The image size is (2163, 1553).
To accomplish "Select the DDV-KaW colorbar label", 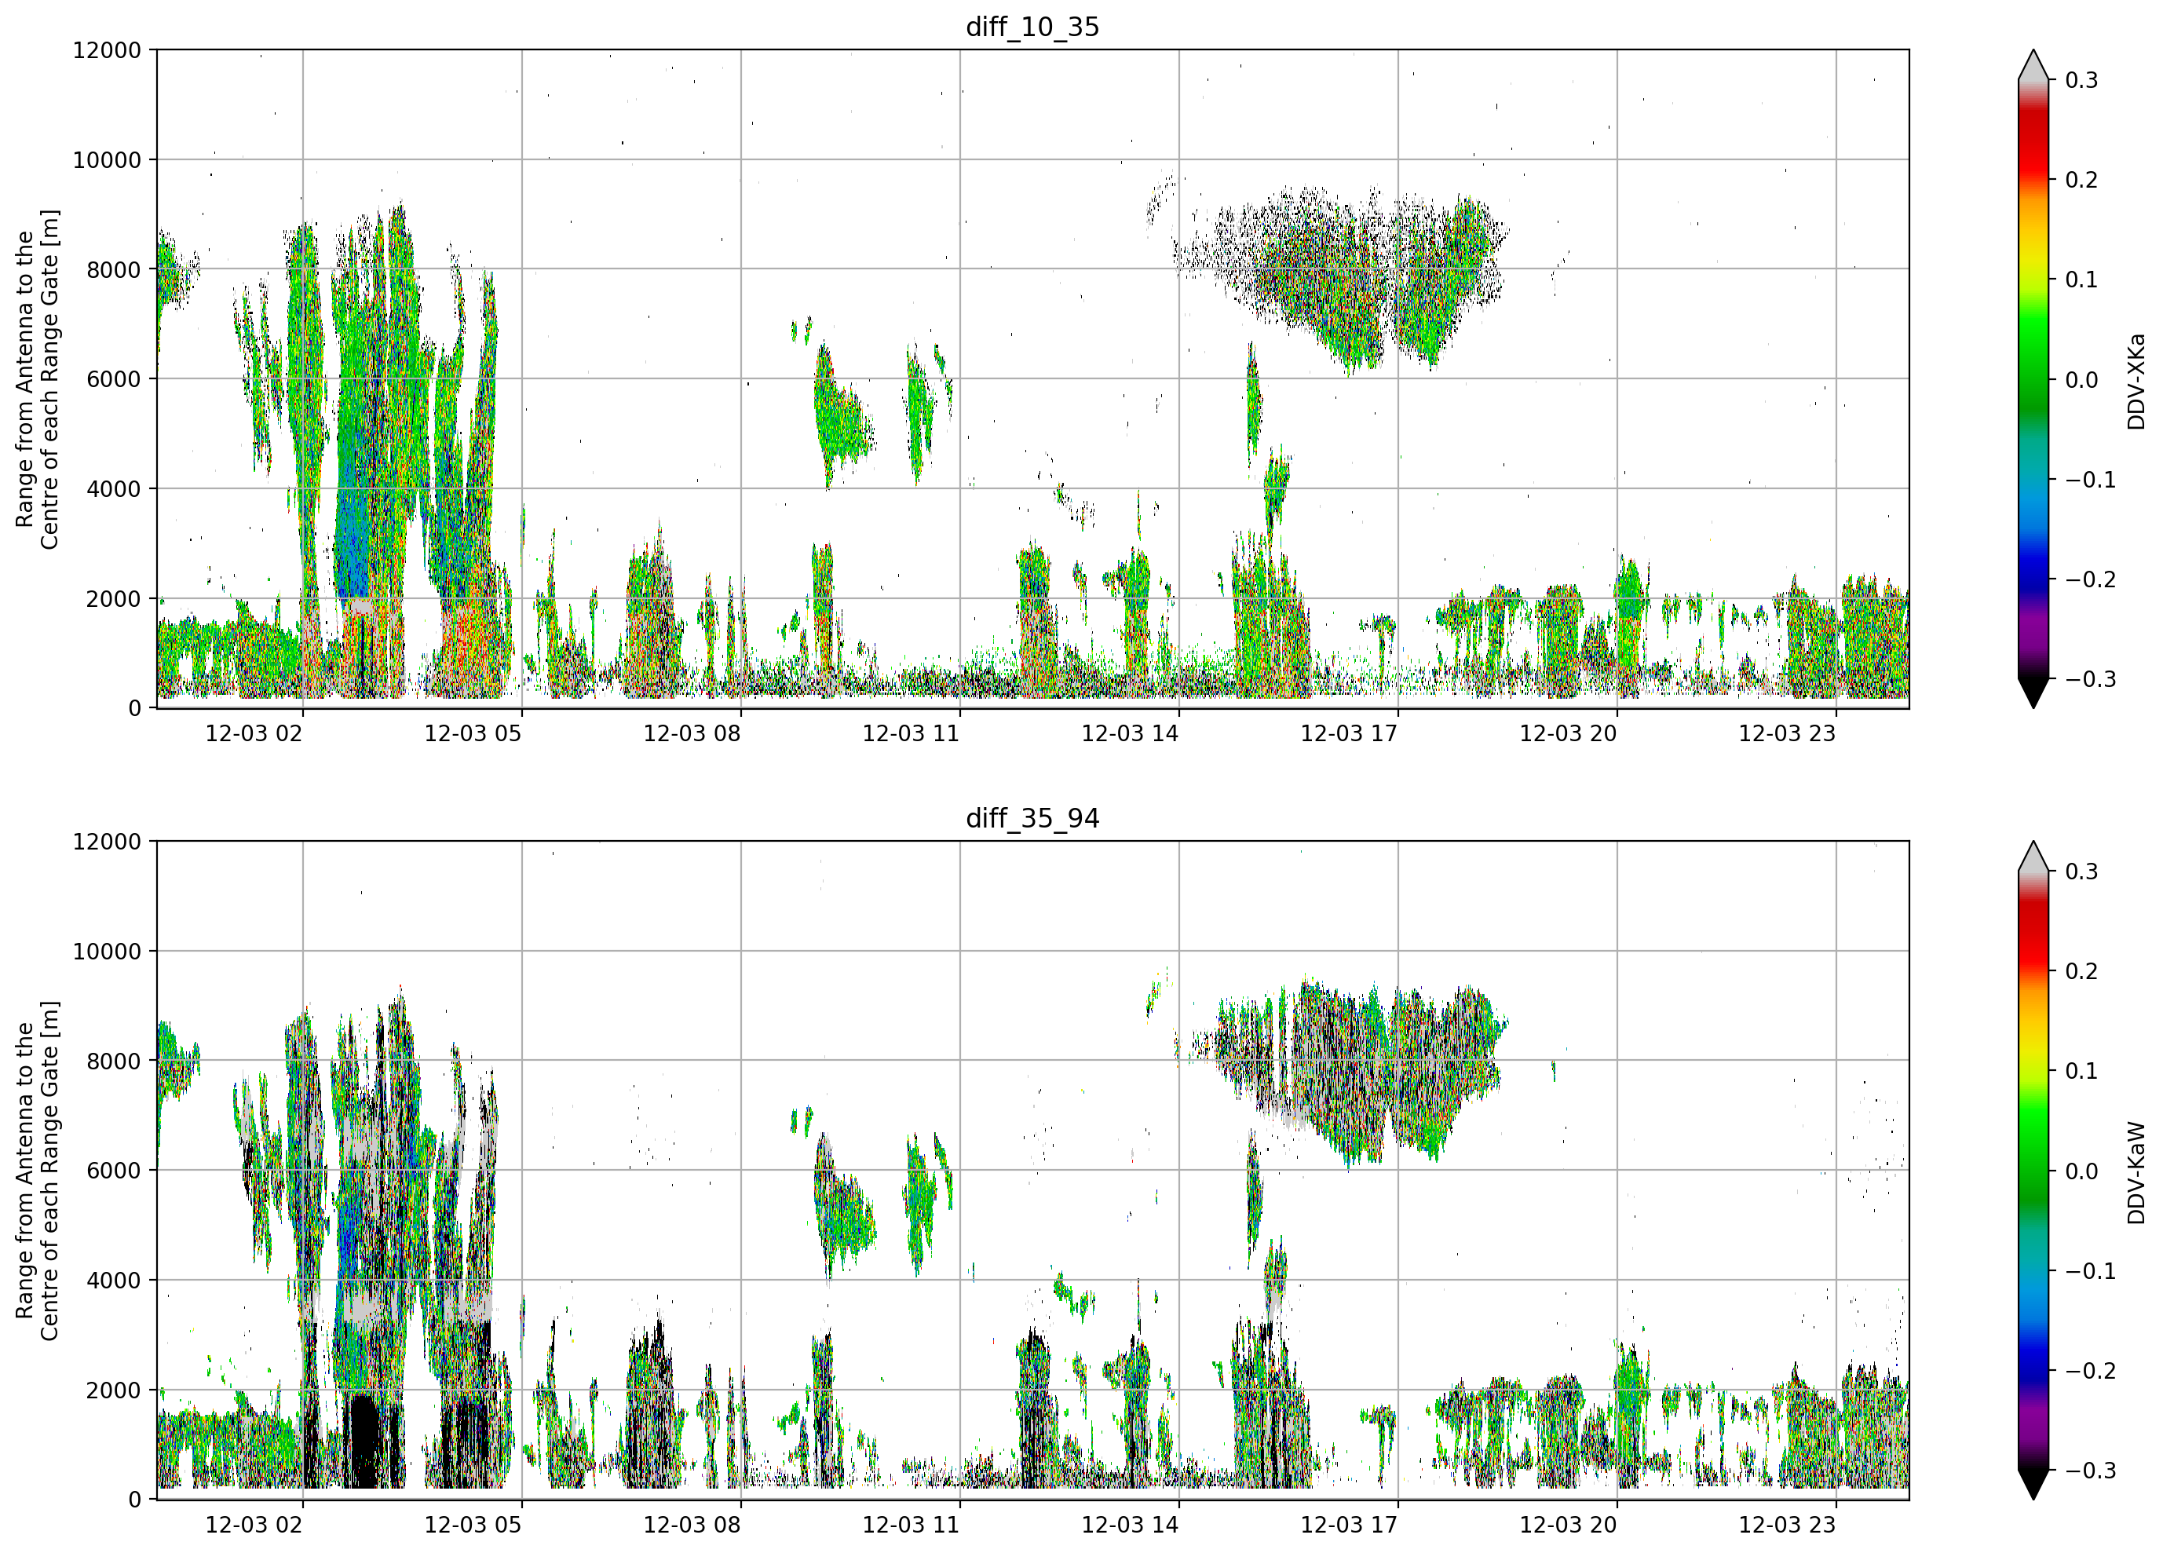I will (2136, 1173).
